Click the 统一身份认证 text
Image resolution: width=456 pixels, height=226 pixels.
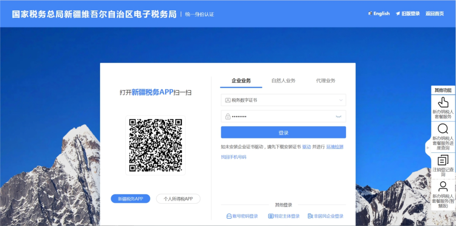tap(199, 14)
